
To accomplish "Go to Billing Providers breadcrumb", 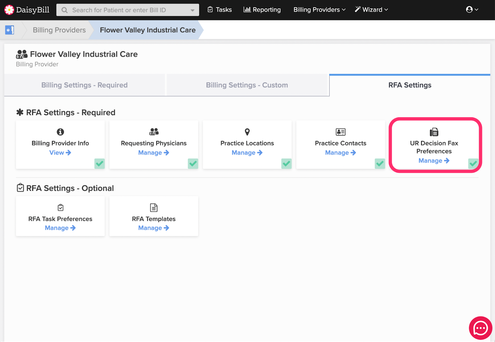I will click(x=59, y=30).
